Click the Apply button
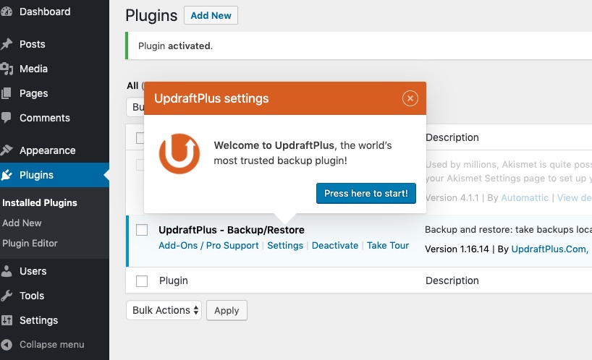Viewport: 592px width, 360px height. tap(227, 310)
